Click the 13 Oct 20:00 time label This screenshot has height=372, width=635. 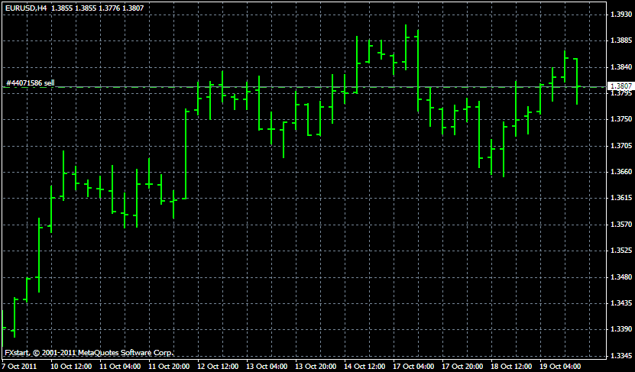[x=316, y=367]
